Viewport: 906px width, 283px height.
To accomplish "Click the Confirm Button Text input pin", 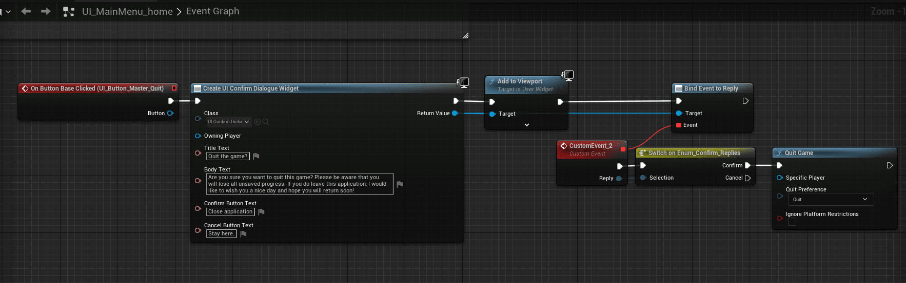I will coord(198,208).
